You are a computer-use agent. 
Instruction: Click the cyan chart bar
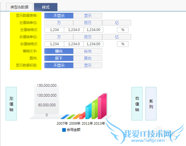[89, 111]
